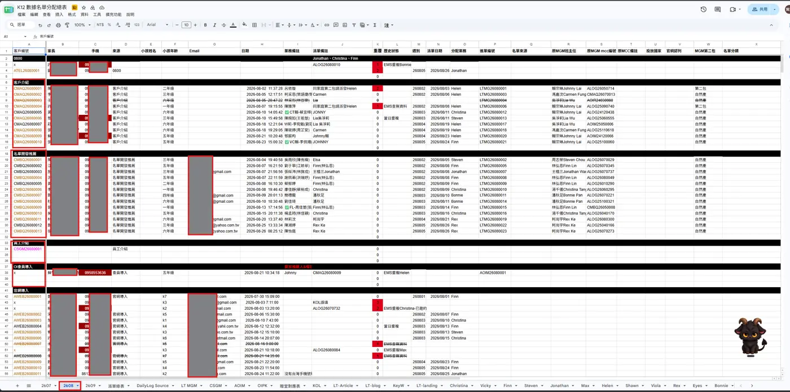Format as percent
Viewport: 790px width, 392px height.
(x=109, y=25)
